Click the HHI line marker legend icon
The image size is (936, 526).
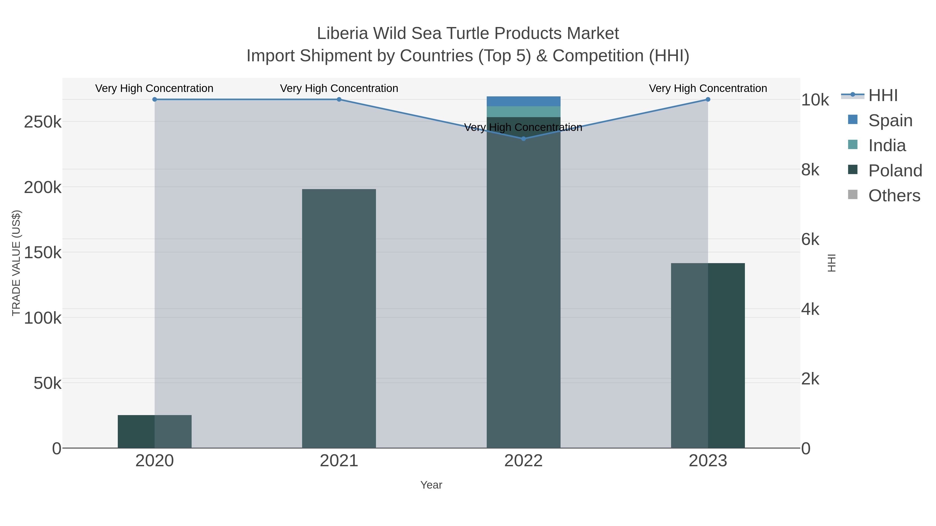853,95
